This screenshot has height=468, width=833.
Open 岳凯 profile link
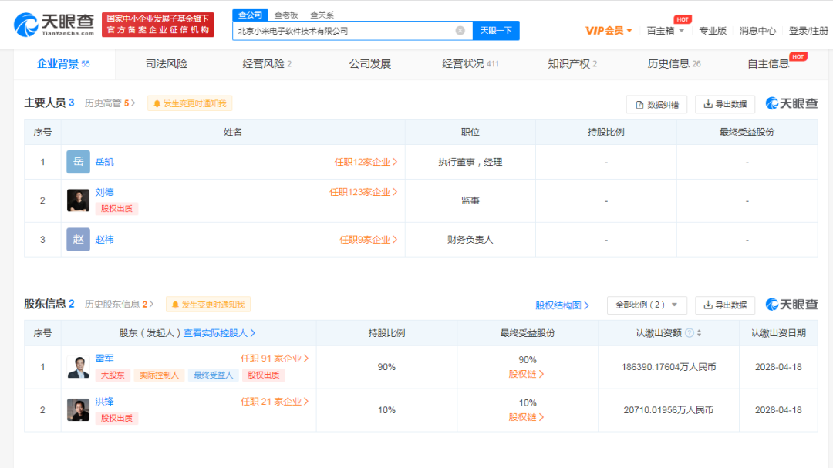[x=105, y=162]
